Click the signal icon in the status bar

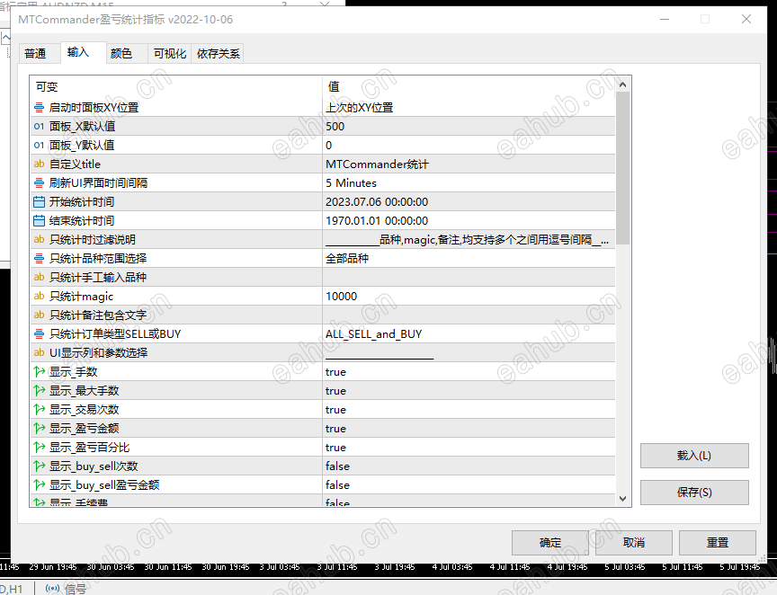[x=52, y=589]
